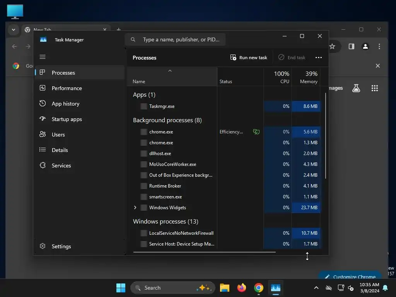Screen dimensions: 396x297
Task: Click the Windows processes (13) group header
Action: pos(166,222)
